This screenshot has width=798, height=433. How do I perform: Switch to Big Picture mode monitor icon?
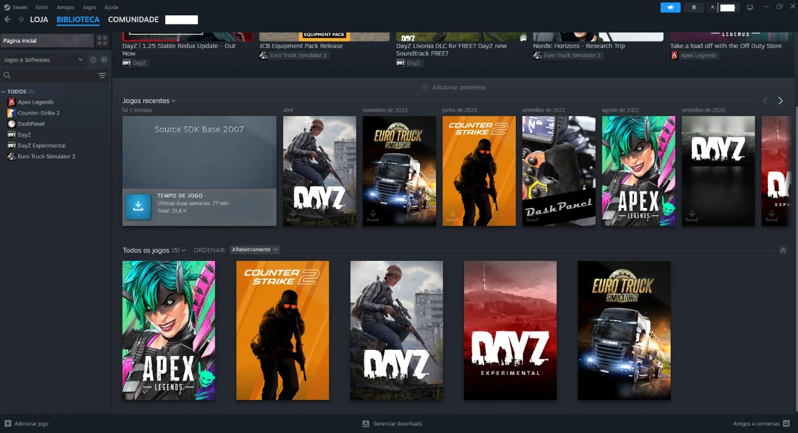click(x=750, y=7)
